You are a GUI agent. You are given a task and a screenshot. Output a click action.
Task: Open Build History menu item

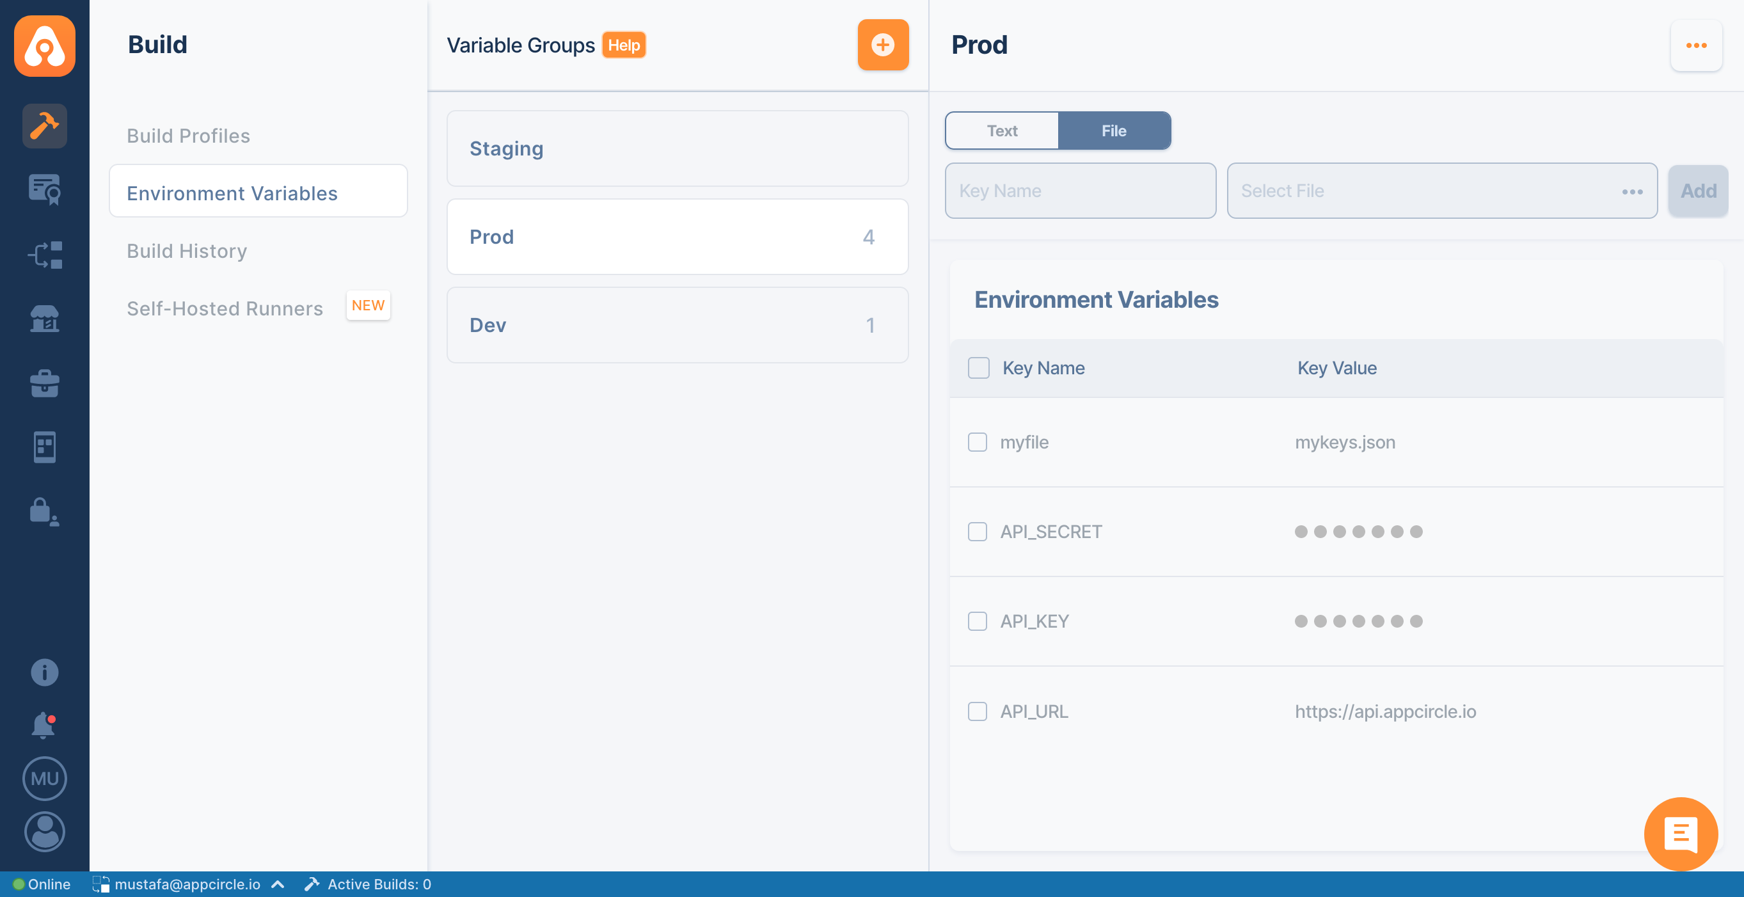187,251
